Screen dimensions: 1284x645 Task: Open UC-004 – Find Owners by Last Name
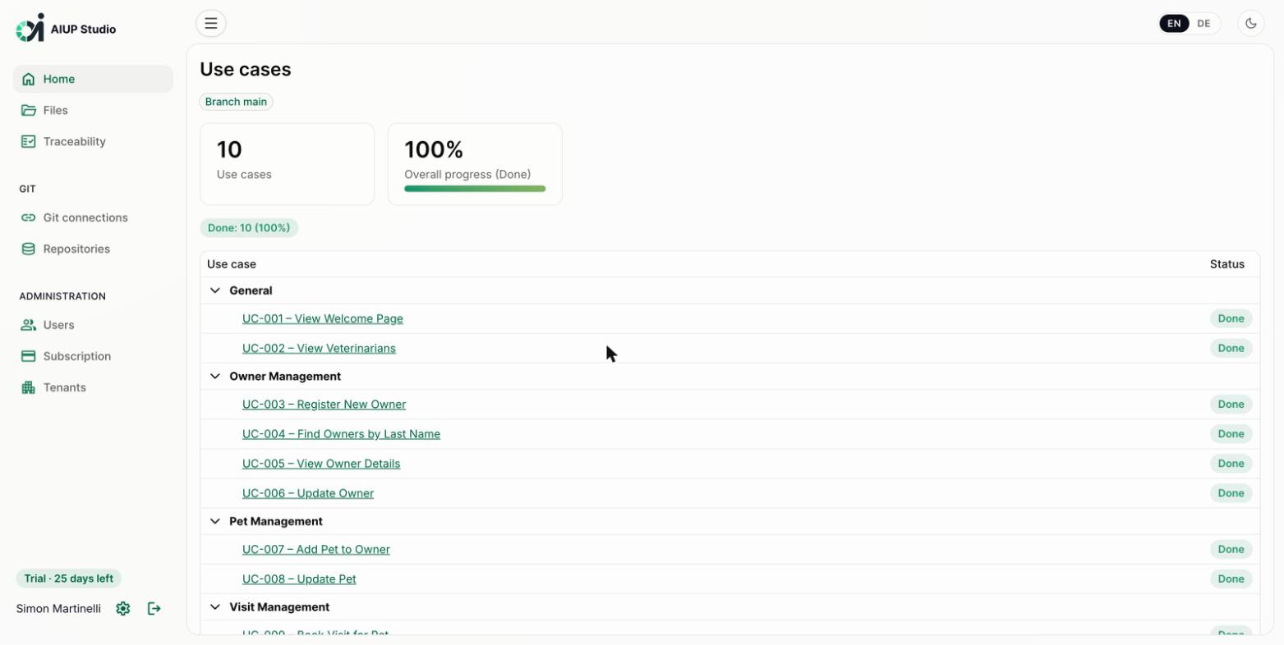[341, 433]
